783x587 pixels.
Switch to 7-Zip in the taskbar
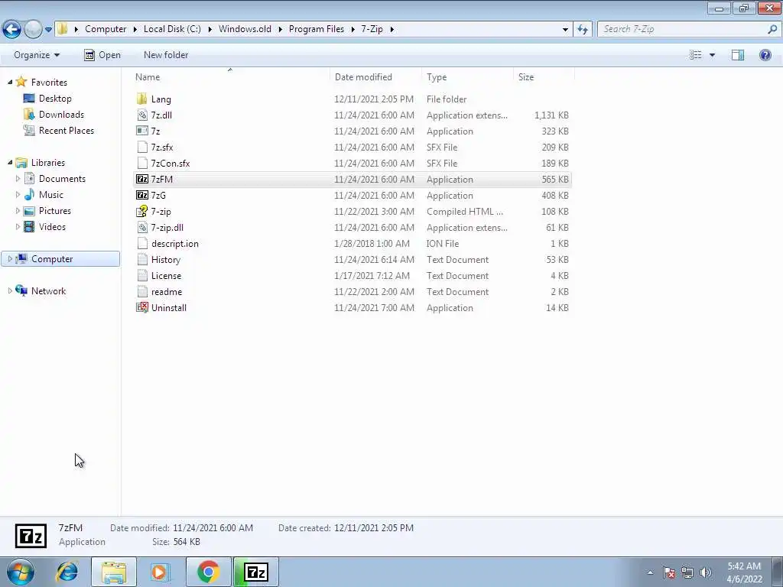pyautogui.click(x=256, y=572)
